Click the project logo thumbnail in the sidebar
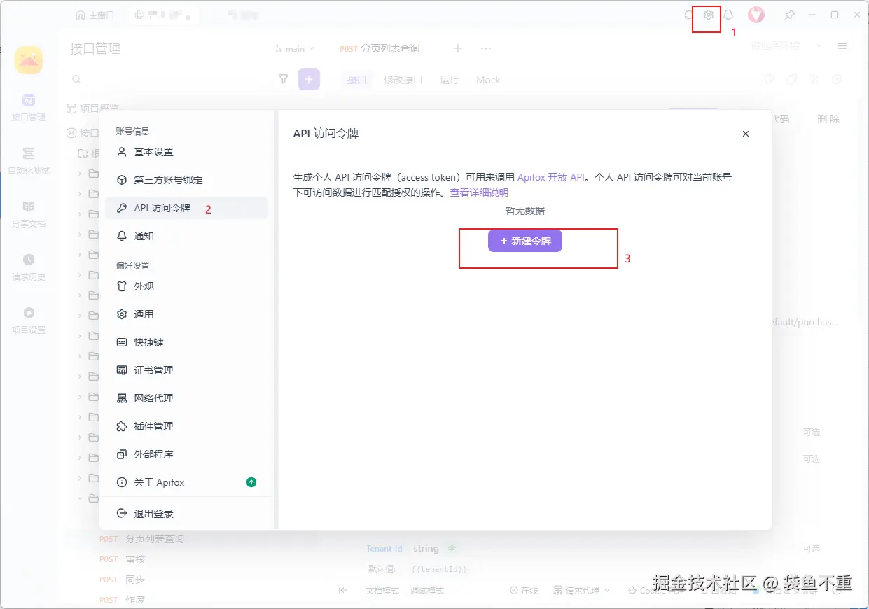The height and width of the screenshot is (609, 869). click(29, 60)
